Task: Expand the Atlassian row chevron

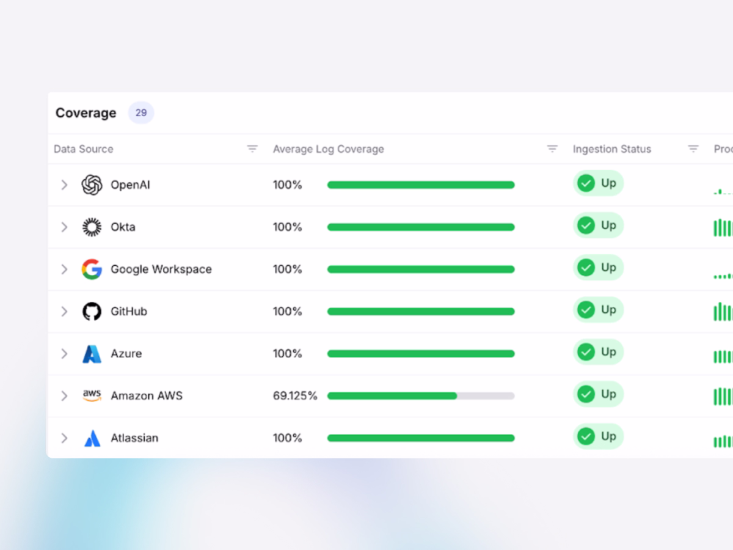Action: [64, 438]
